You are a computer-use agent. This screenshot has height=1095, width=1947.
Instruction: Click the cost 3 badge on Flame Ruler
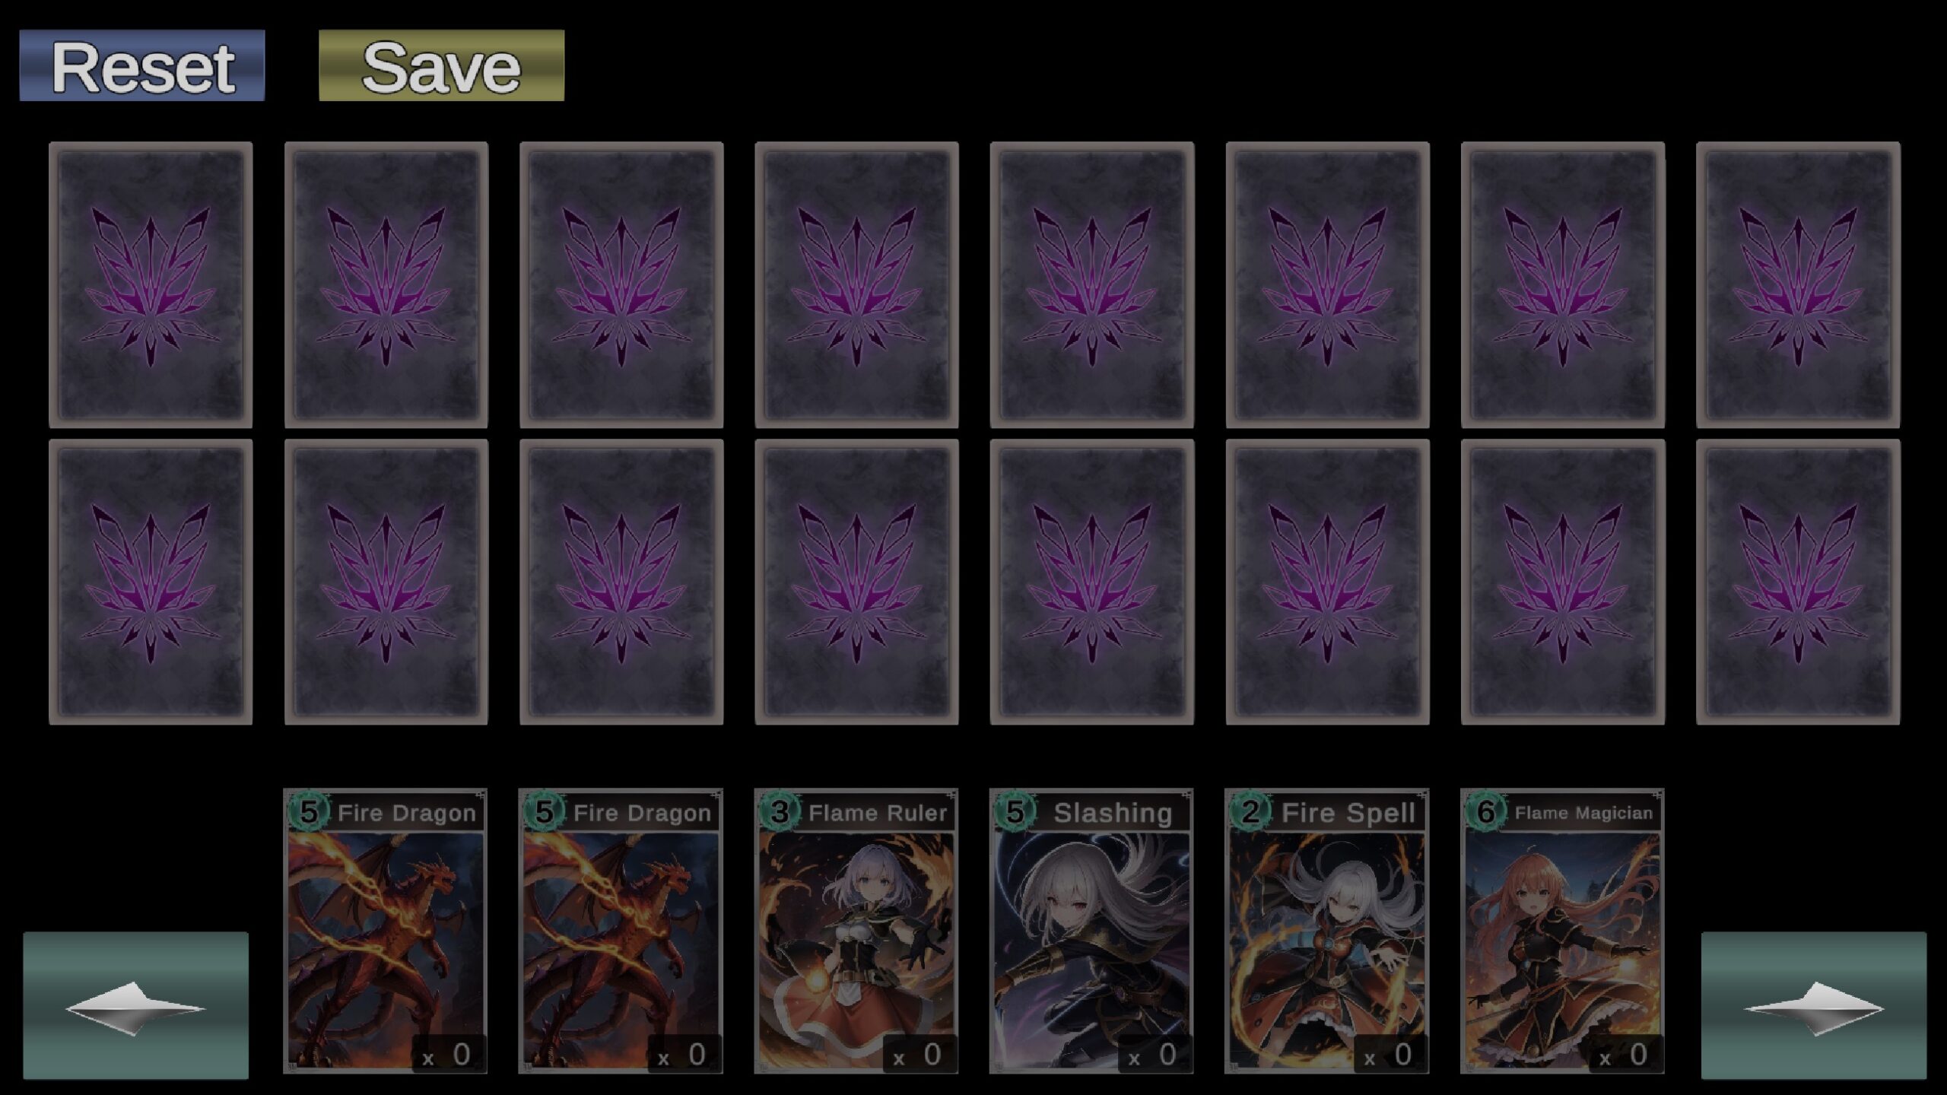779,811
